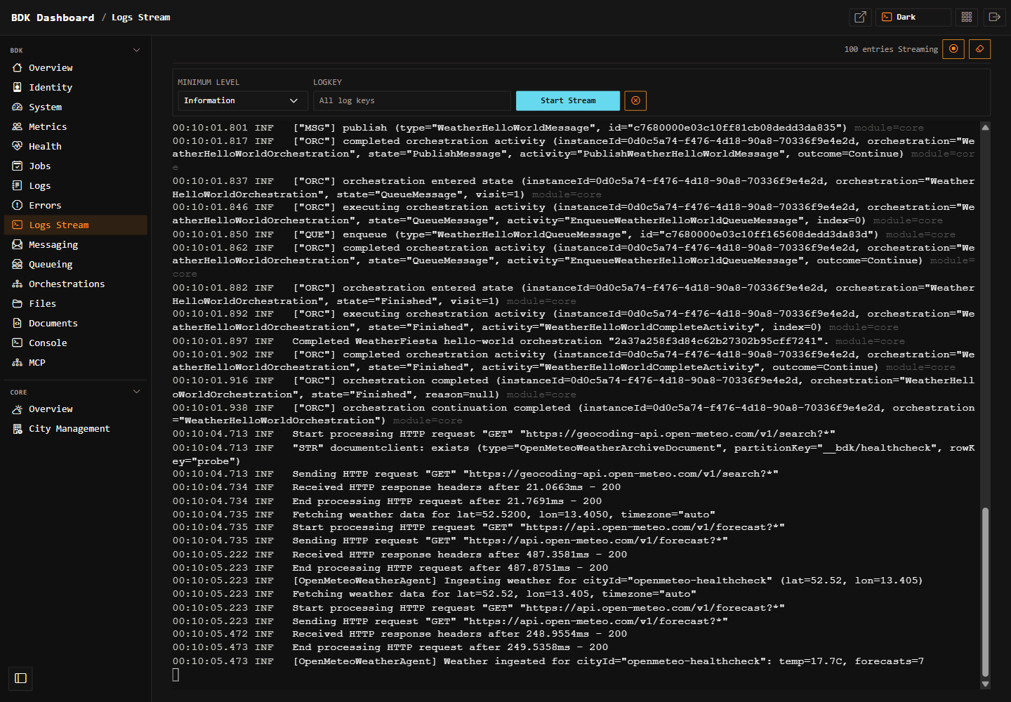This screenshot has width=1011, height=702.
Task: Open the Minimum Level Information dropdown
Action: click(242, 100)
